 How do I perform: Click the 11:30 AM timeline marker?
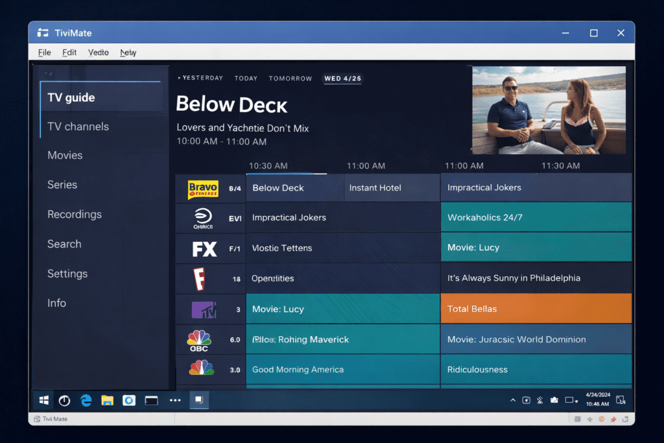coord(561,166)
